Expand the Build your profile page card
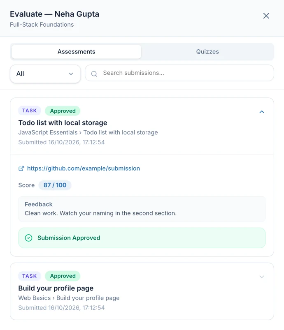The width and height of the screenshot is (284, 330). click(x=262, y=277)
